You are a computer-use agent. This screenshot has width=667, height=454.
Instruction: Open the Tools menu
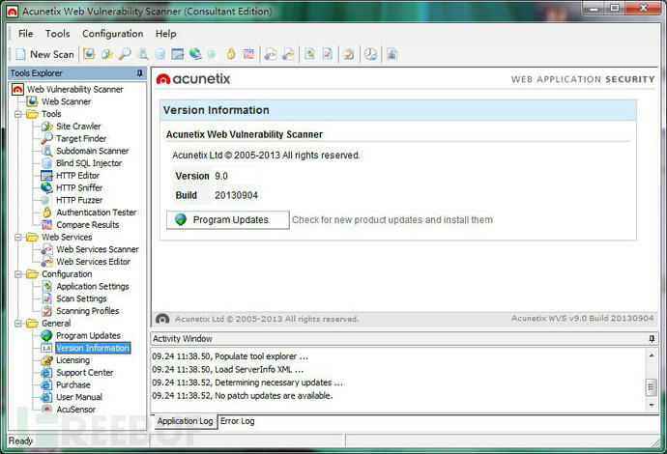point(57,34)
